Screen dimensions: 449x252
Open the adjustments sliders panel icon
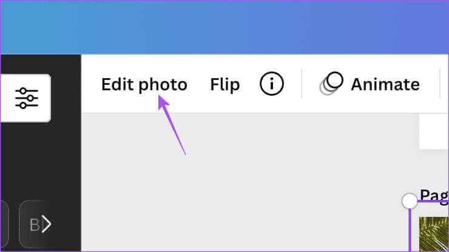pyautogui.click(x=26, y=98)
